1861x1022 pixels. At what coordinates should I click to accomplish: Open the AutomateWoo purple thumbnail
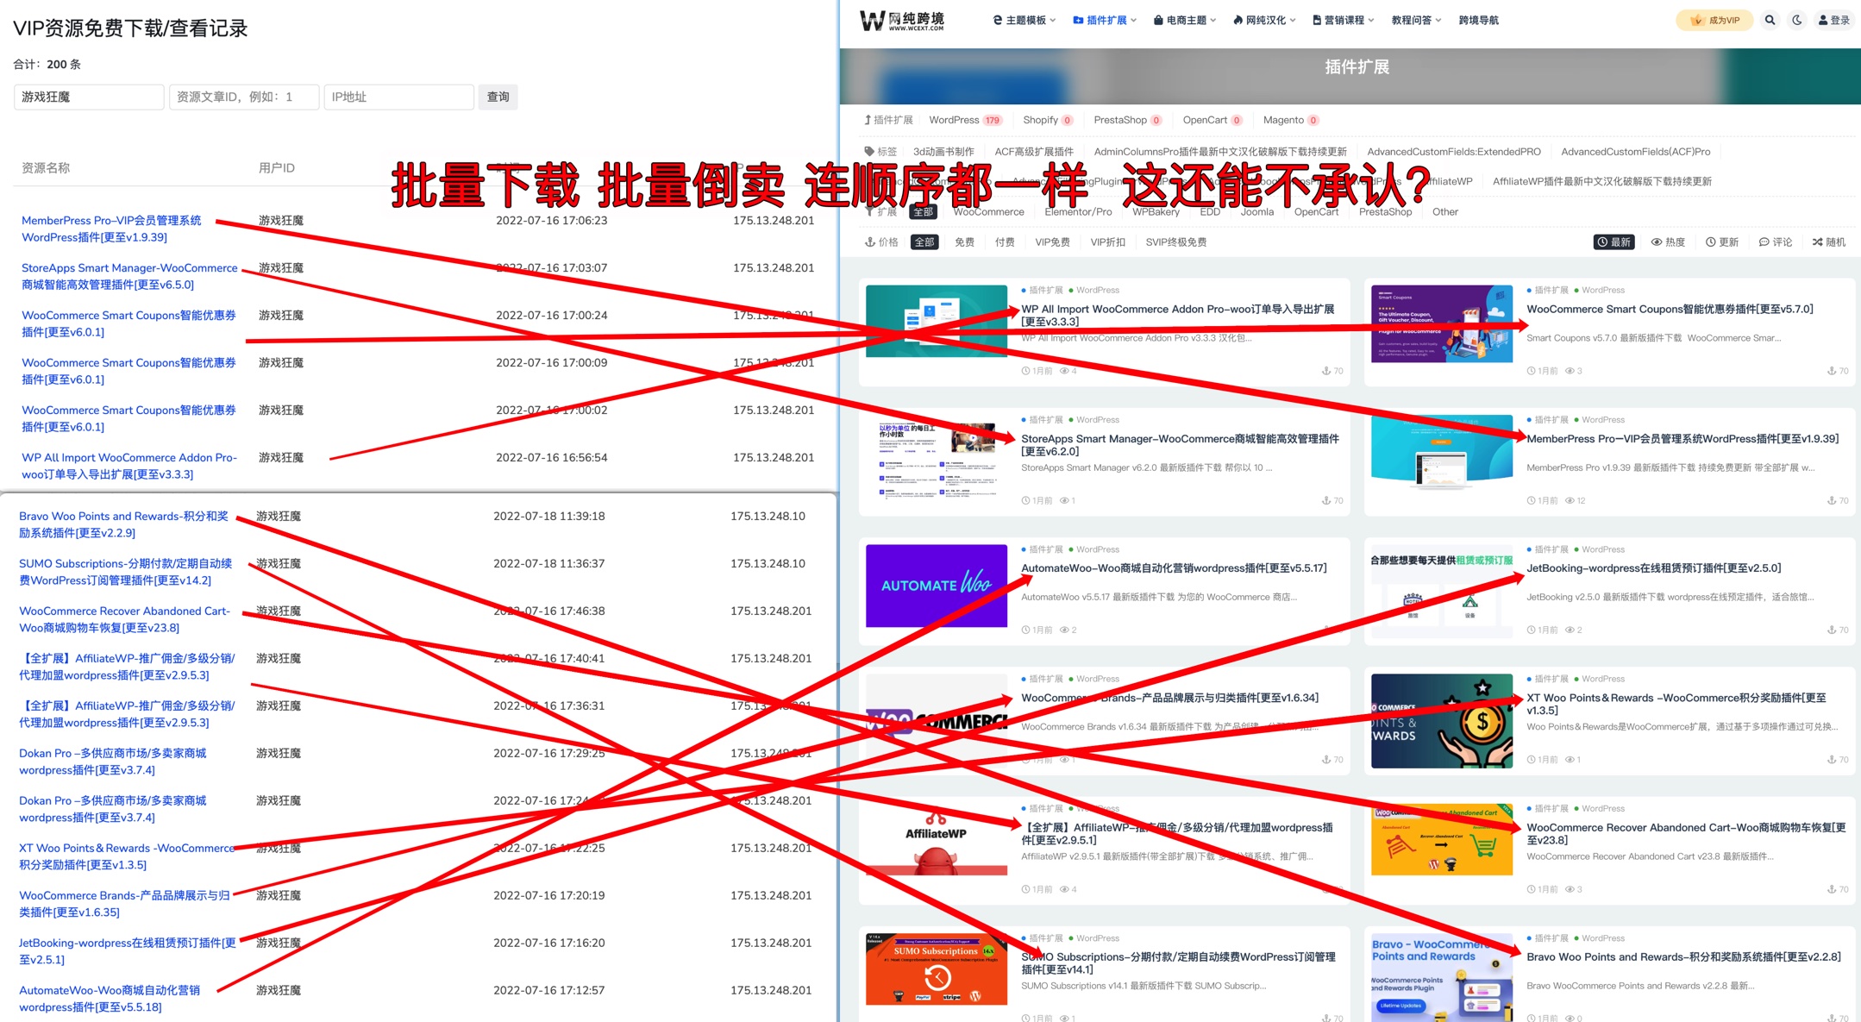(936, 586)
